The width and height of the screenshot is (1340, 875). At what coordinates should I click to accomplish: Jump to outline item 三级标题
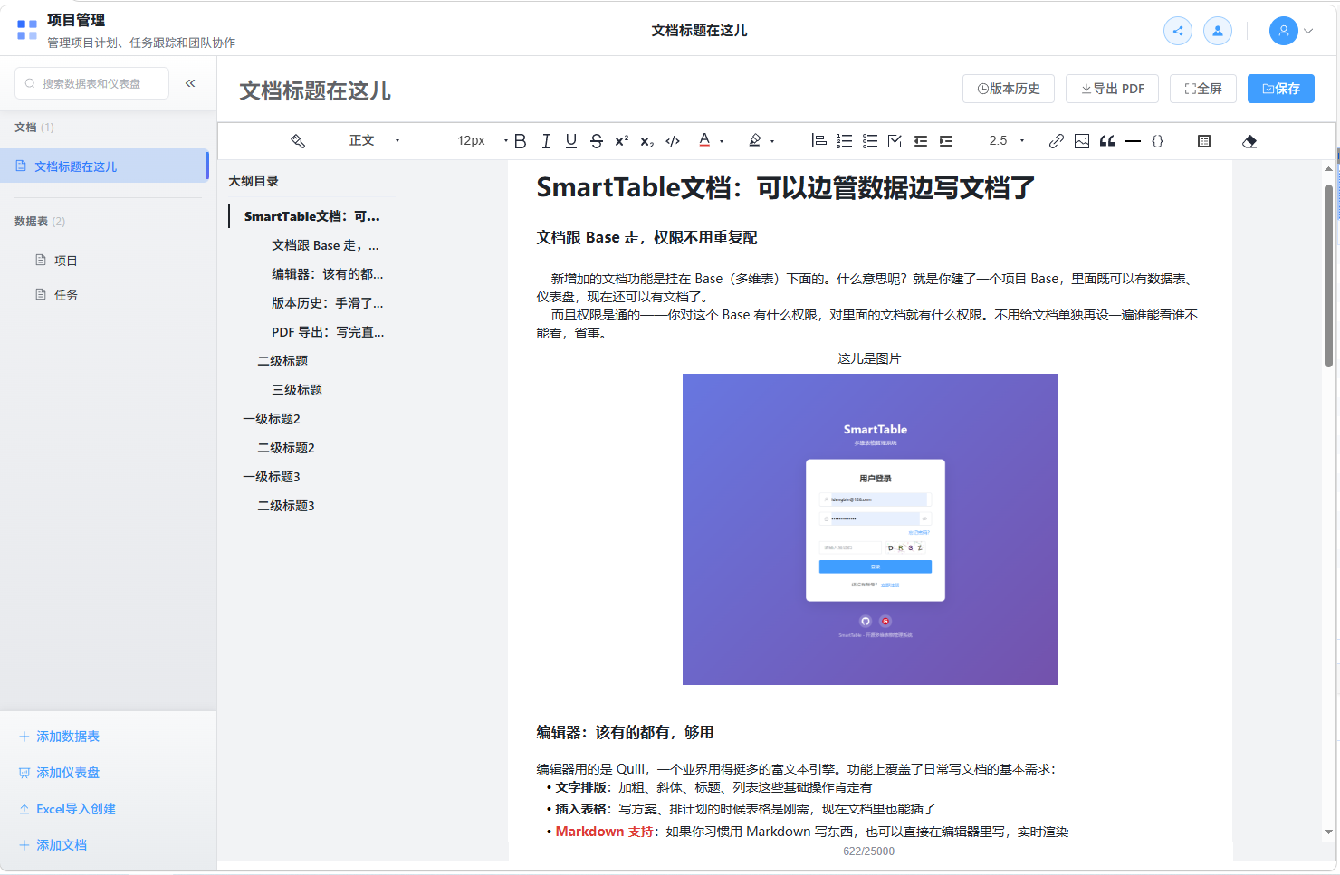[x=297, y=390]
